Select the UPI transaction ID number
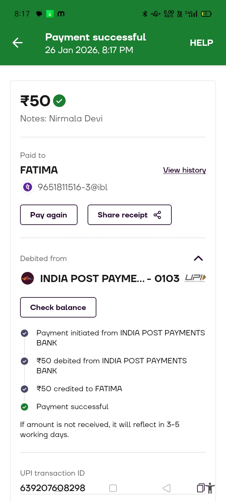226x502 pixels. [53, 488]
